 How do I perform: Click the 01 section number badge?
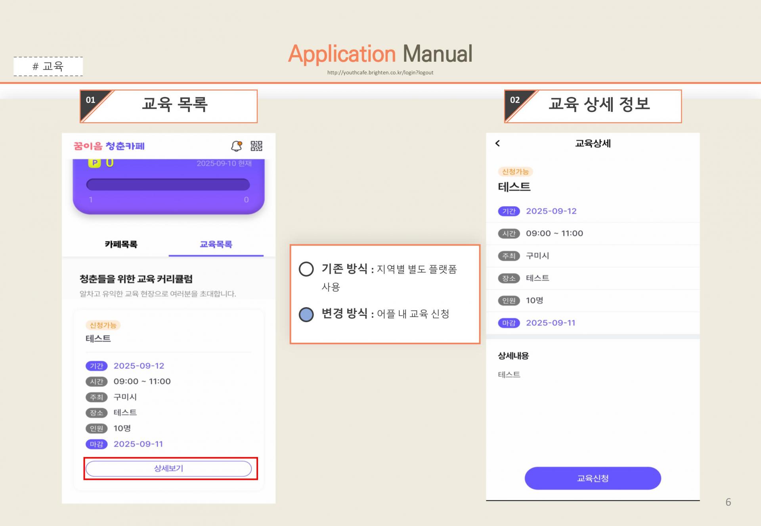coord(91,100)
